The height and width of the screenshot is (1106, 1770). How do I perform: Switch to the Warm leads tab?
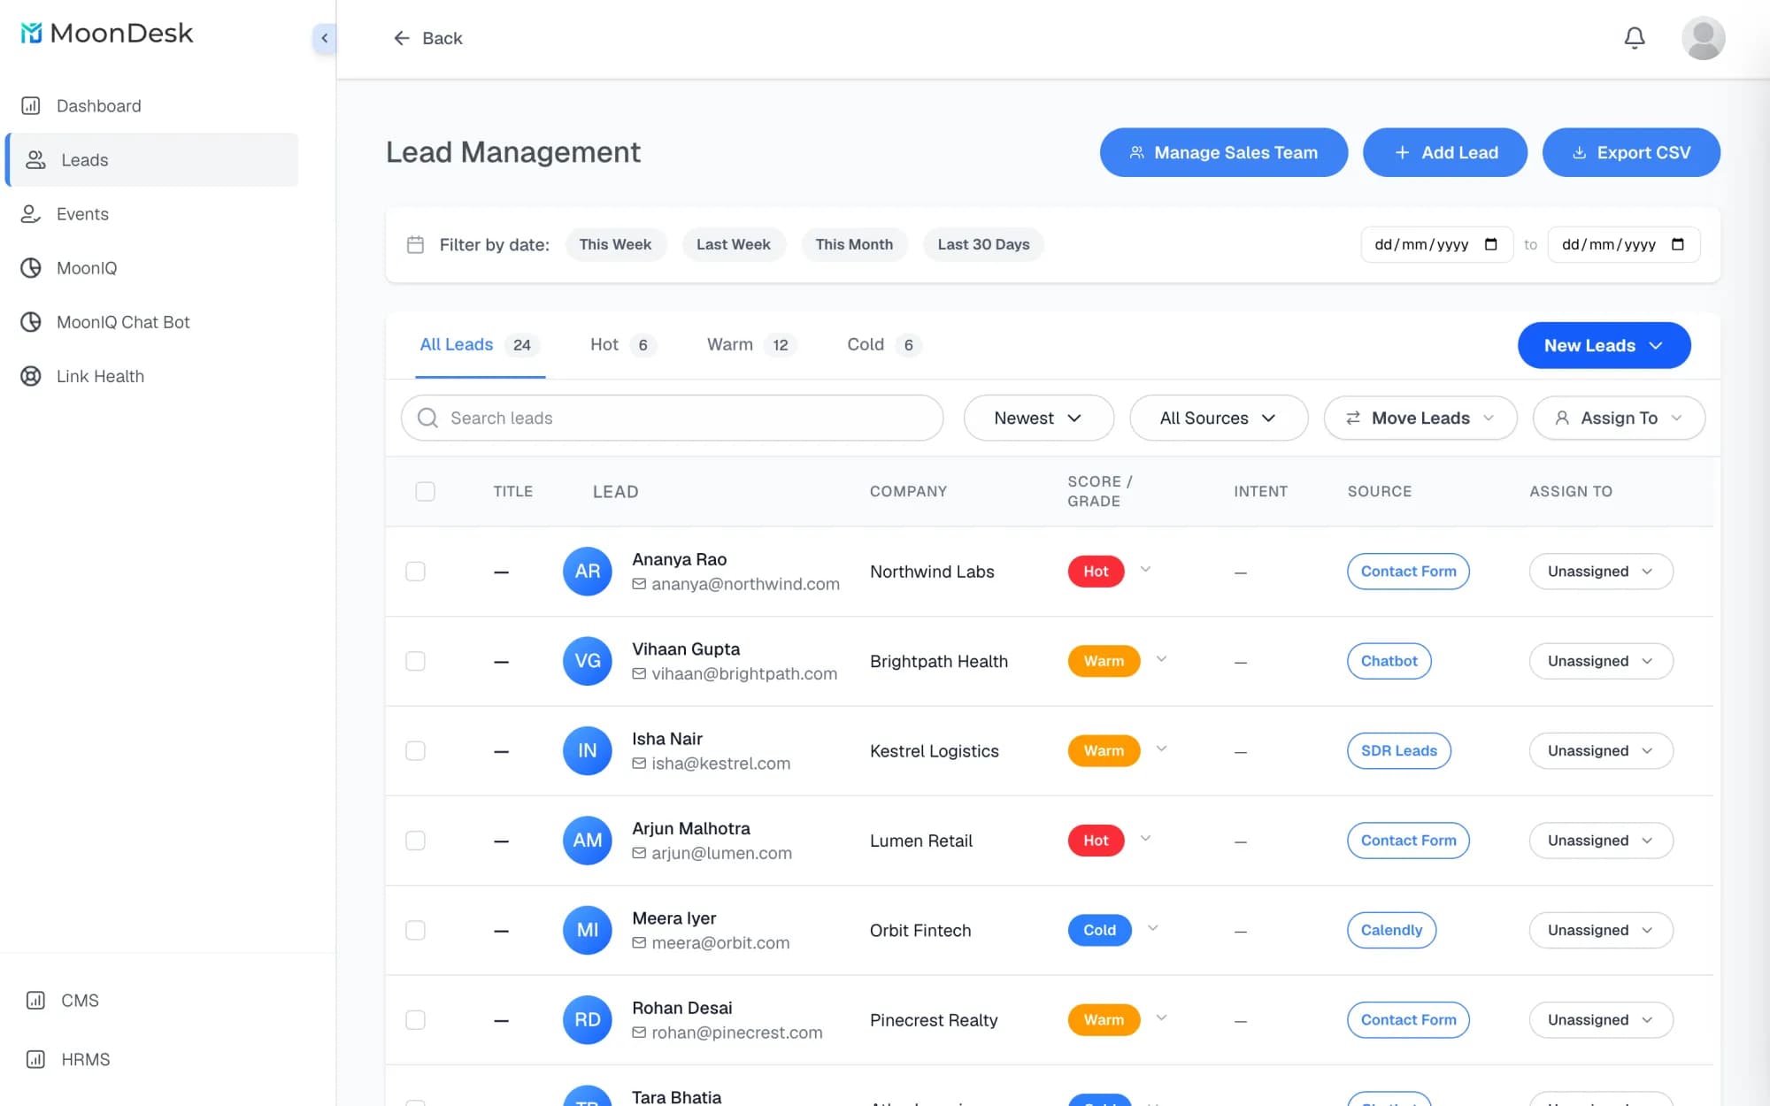pos(751,345)
